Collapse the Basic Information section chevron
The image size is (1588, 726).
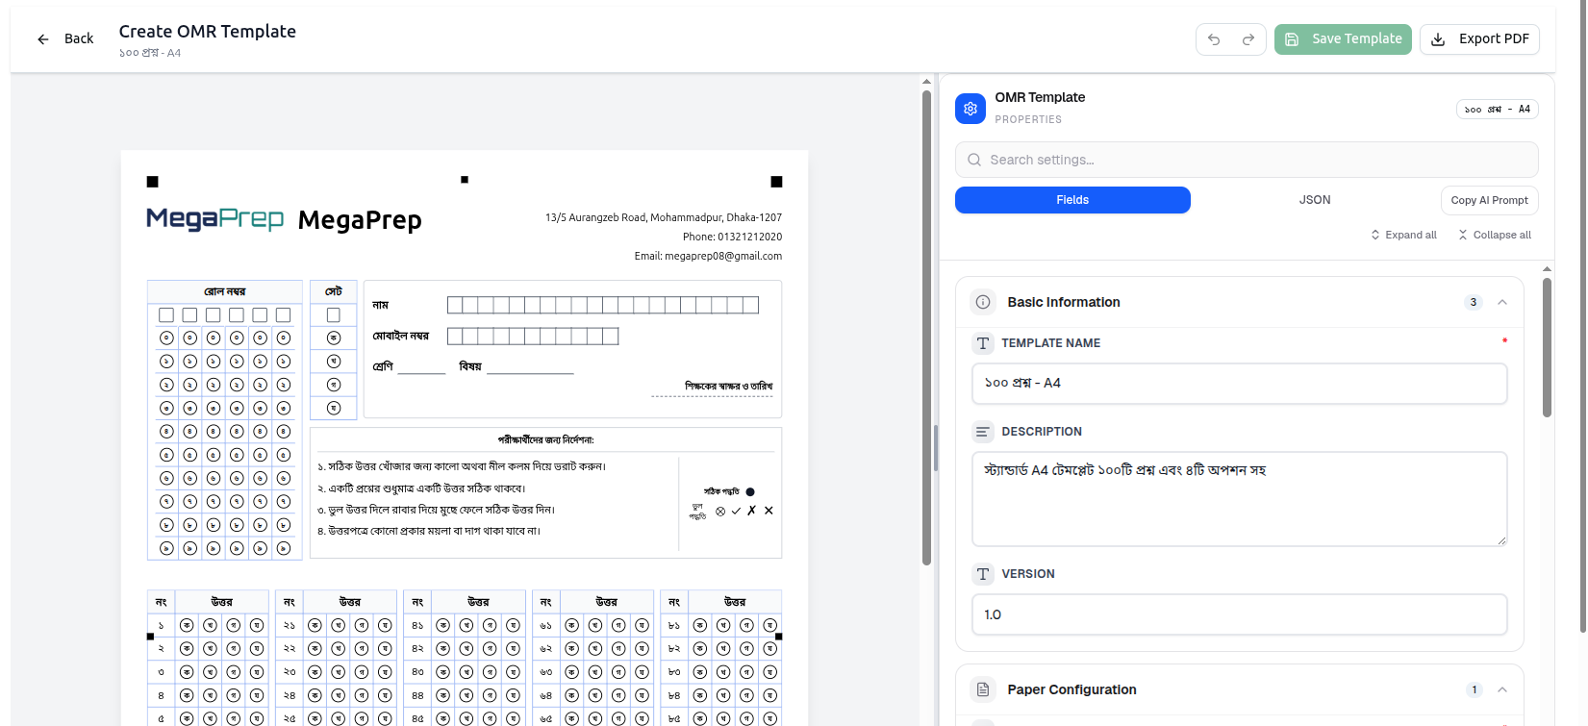click(1502, 302)
